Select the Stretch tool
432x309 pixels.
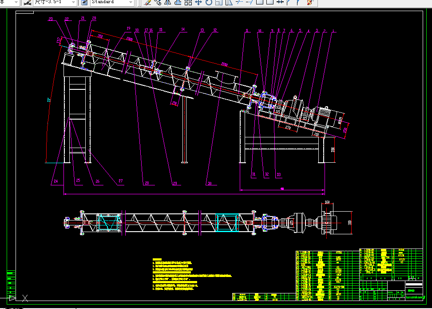tap(229, 3)
